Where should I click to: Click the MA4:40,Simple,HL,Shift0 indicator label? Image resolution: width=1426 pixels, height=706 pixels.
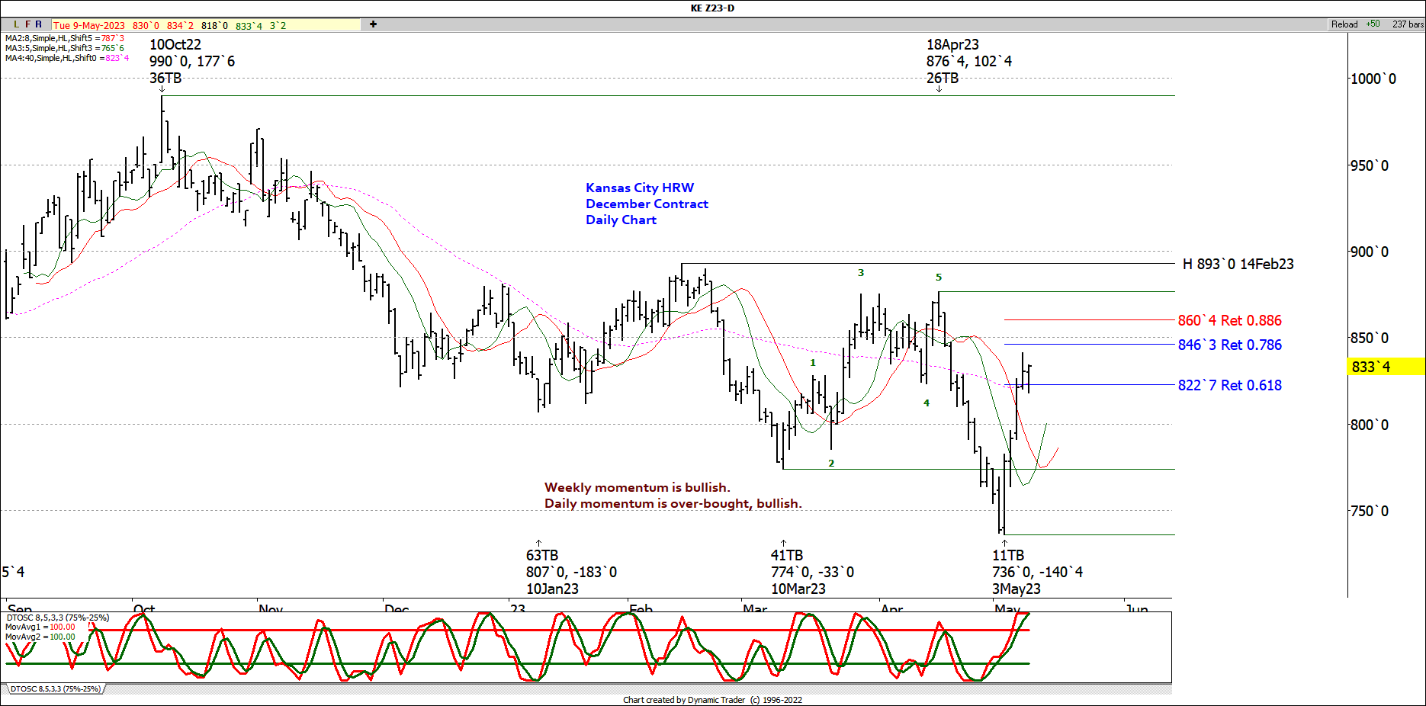click(x=67, y=58)
